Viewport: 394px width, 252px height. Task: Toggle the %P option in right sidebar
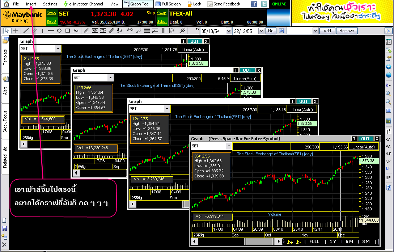(388, 154)
